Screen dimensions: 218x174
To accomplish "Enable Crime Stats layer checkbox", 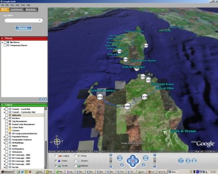I will [6, 127].
